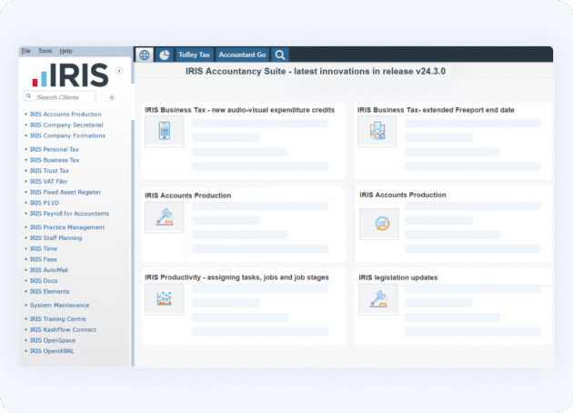Open IRIS Docs
The height and width of the screenshot is (413, 573).
[44, 280]
